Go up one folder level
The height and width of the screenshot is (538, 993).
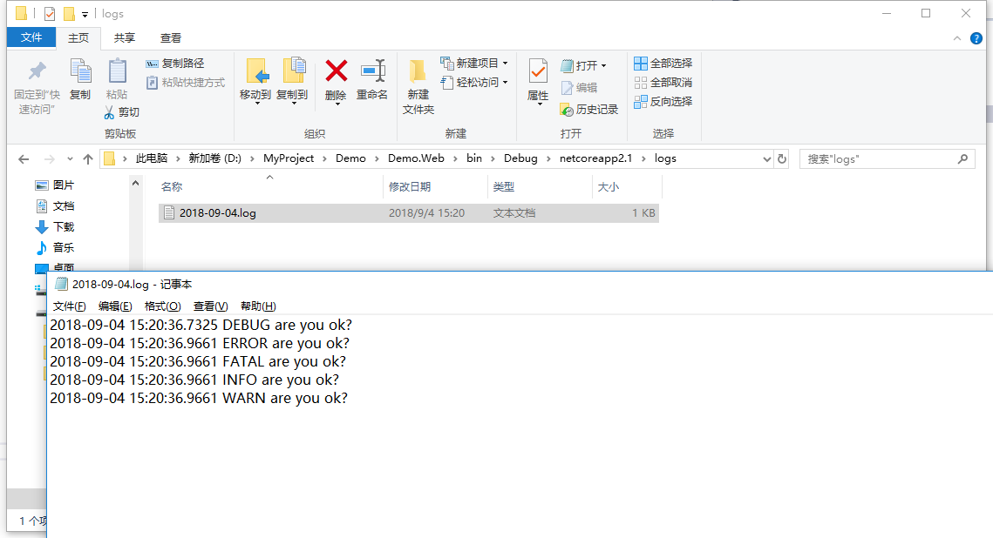[88, 158]
